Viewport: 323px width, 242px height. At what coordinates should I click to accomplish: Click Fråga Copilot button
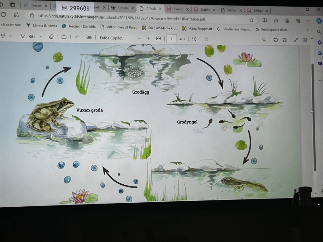(111, 38)
